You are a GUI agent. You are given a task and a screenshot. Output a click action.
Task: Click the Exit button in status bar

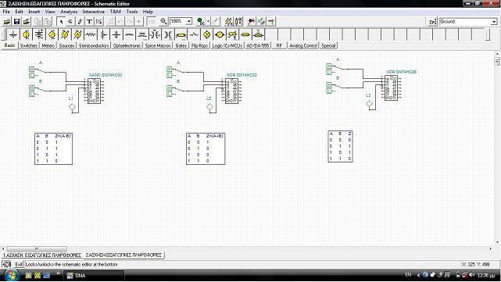pyautogui.click(x=19, y=265)
